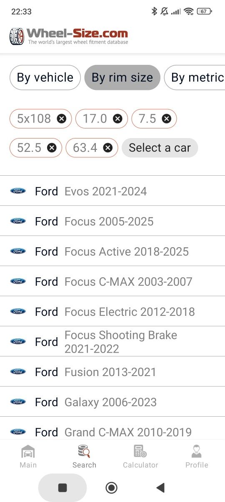
Task: Switch to By metric tab
Action: point(195,77)
